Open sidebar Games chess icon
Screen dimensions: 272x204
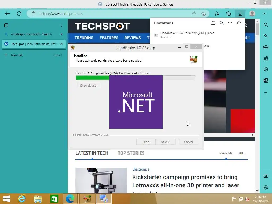[266, 58]
